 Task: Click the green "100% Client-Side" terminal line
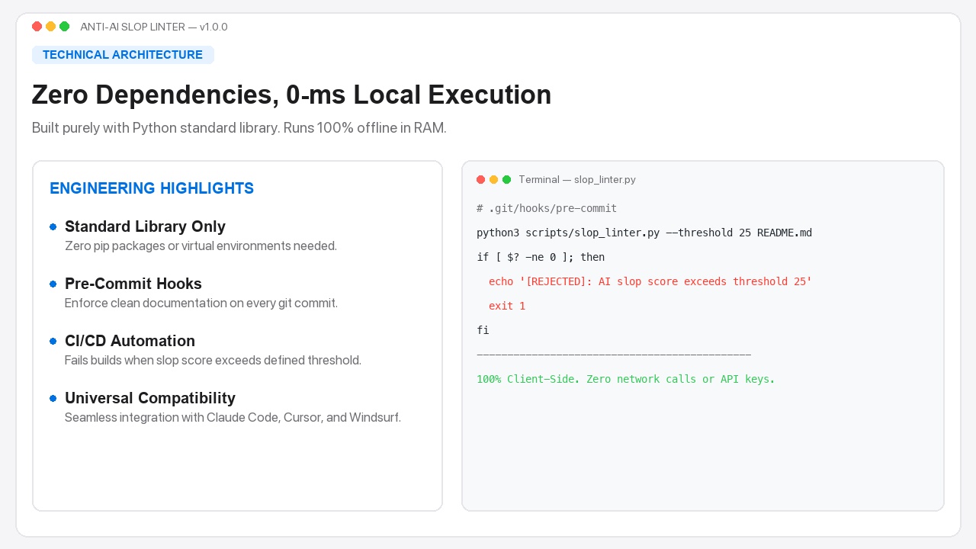point(626,379)
